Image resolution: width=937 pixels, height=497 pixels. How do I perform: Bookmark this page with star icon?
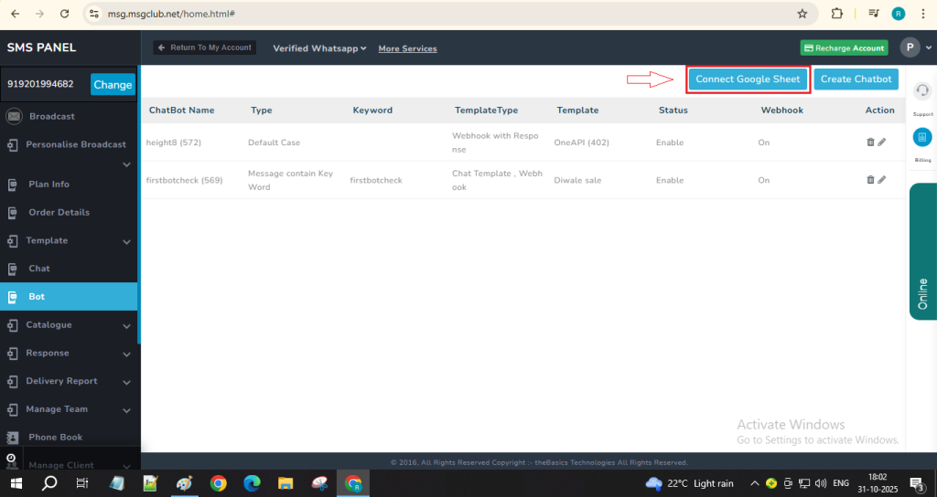pos(802,14)
